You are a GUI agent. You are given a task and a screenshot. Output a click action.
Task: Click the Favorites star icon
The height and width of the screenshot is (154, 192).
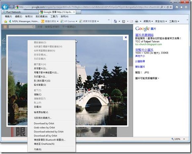[181, 7]
